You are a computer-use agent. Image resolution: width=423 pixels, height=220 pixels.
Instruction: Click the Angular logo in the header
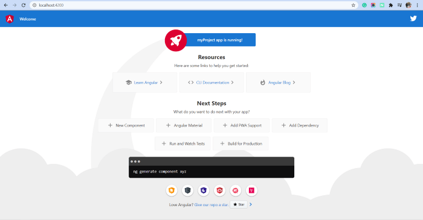pos(10,19)
